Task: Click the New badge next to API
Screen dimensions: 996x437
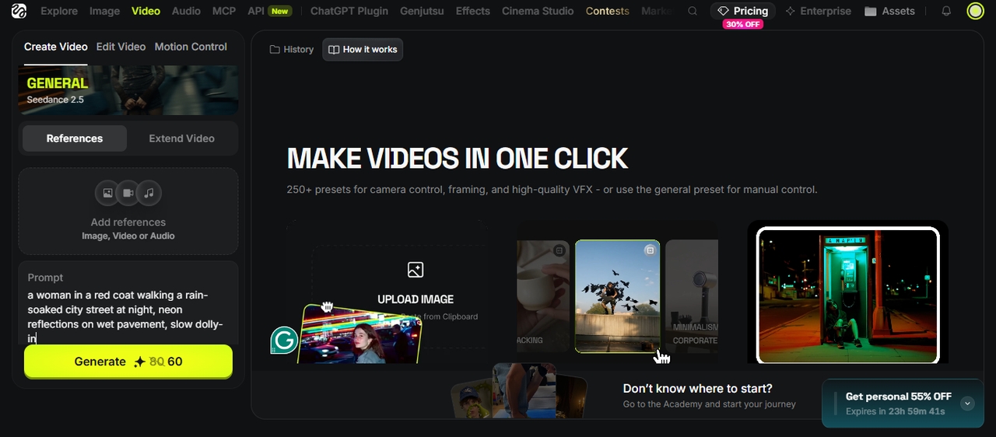Action: [x=280, y=11]
